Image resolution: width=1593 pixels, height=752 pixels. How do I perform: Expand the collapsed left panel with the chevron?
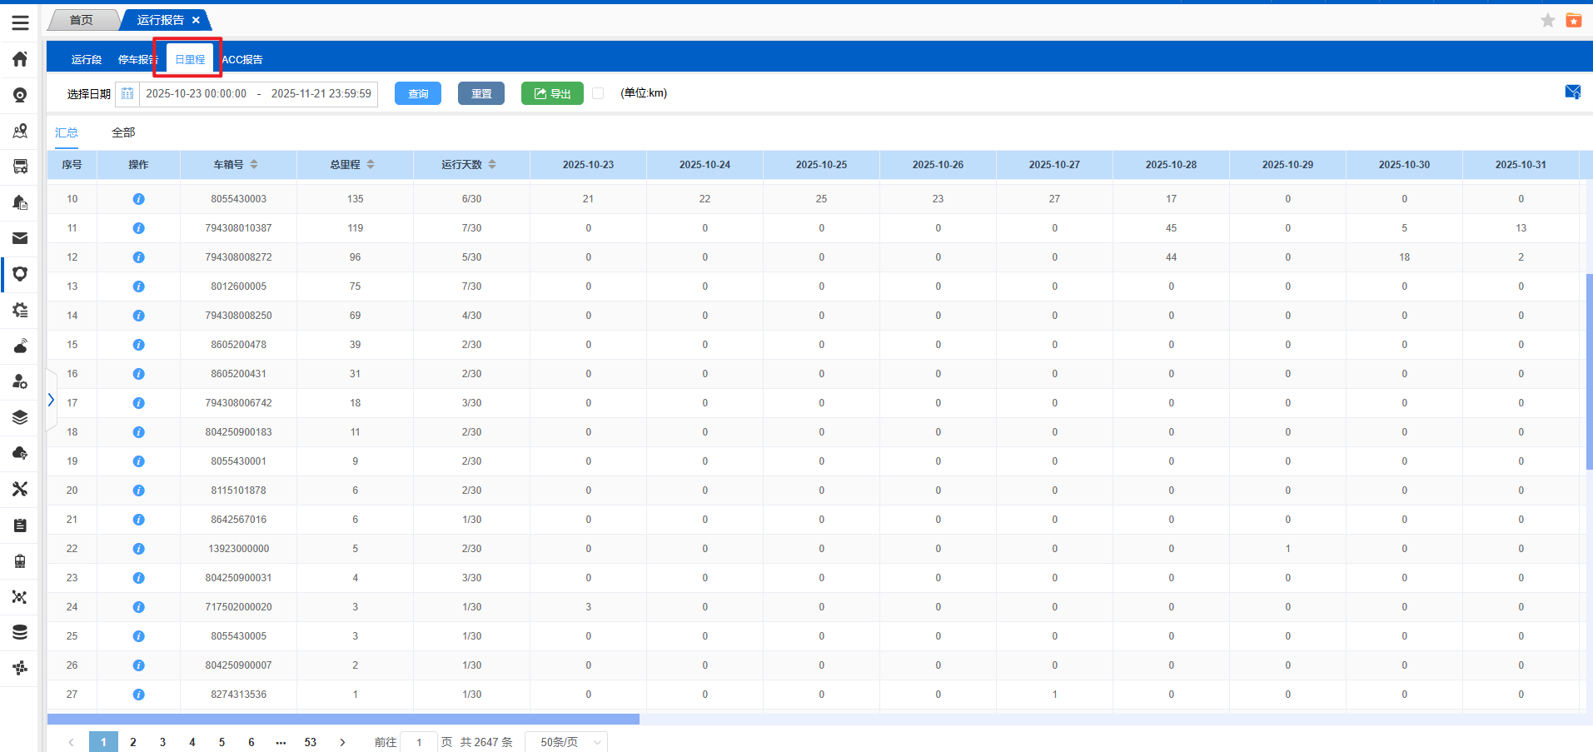click(x=51, y=400)
